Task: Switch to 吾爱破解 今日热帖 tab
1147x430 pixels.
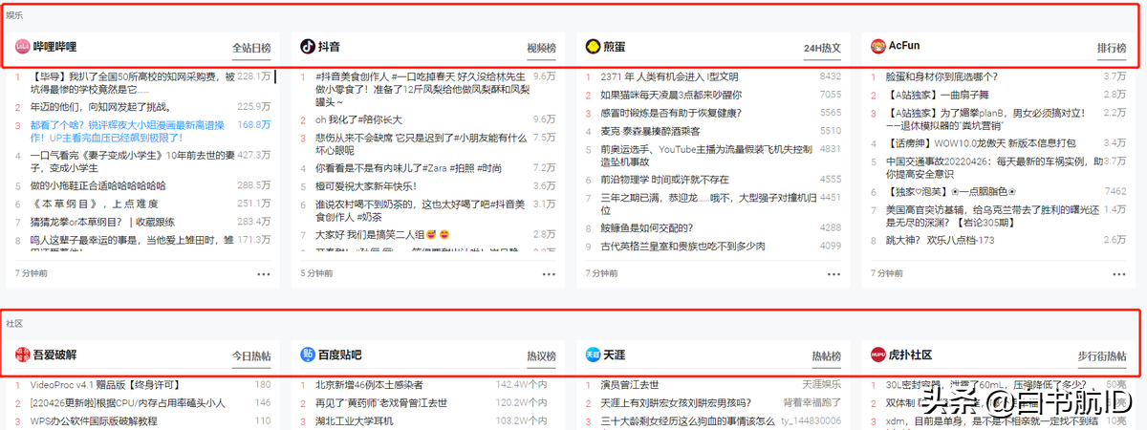Action: pyautogui.click(x=251, y=355)
